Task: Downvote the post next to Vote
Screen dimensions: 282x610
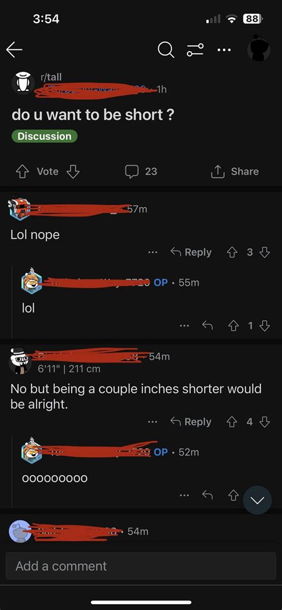Action: click(x=73, y=171)
